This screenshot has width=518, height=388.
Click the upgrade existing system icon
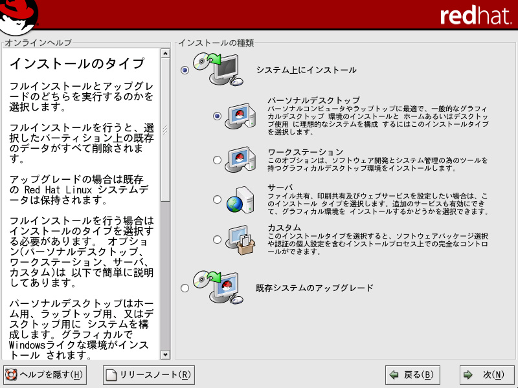click(x=218, y=287)
